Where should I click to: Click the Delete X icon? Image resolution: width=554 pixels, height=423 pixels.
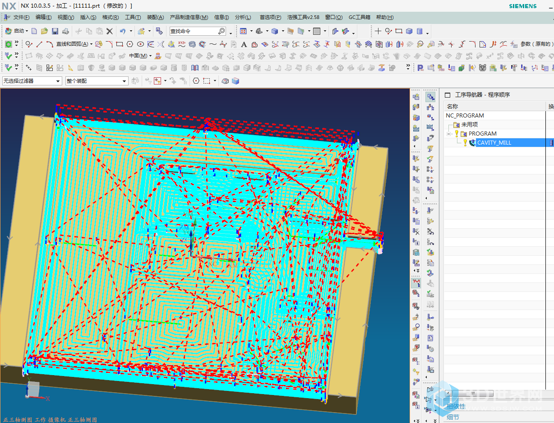[x=110, y=31]
